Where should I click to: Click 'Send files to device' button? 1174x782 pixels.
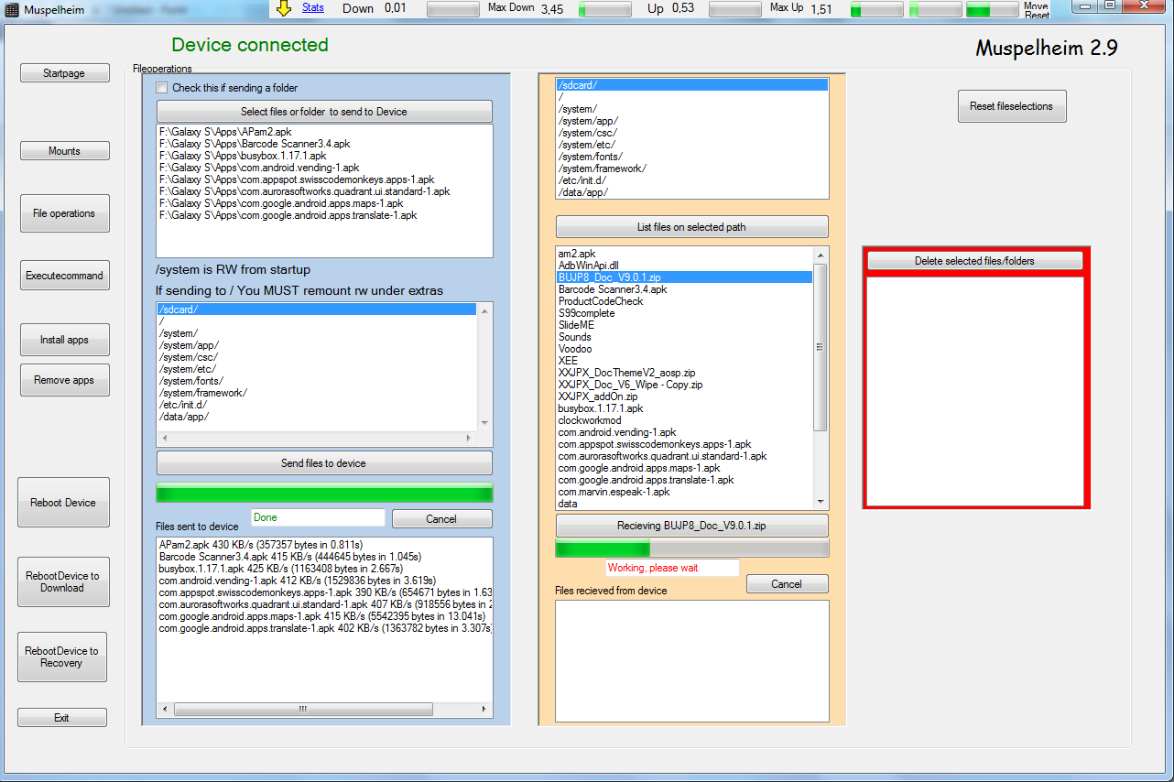coord(323,463)
